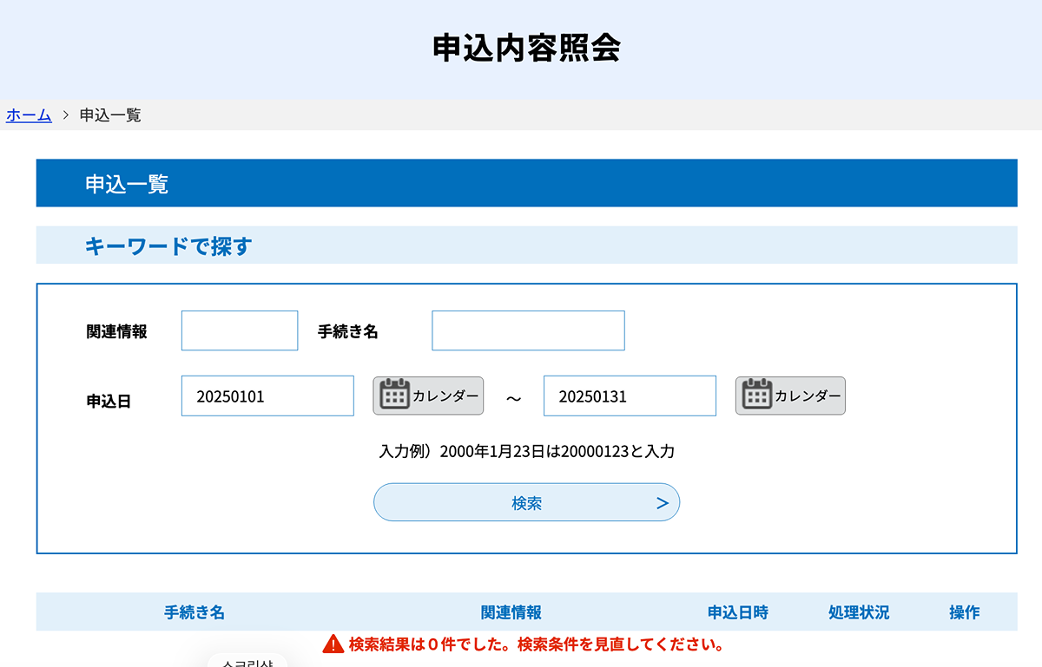
Task: Click the 操作 column header
Action: [x=964, y=612]
